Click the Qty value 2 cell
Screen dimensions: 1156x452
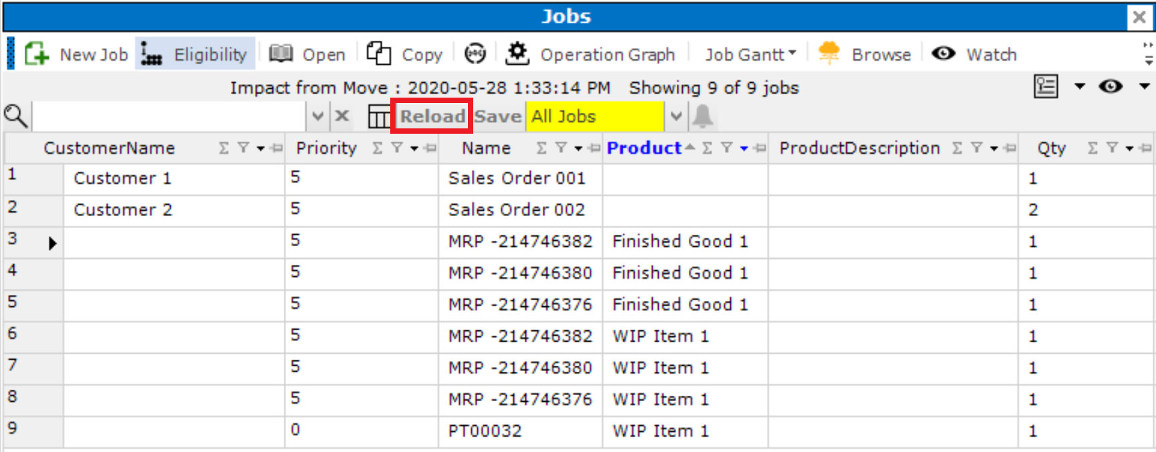1086,210
